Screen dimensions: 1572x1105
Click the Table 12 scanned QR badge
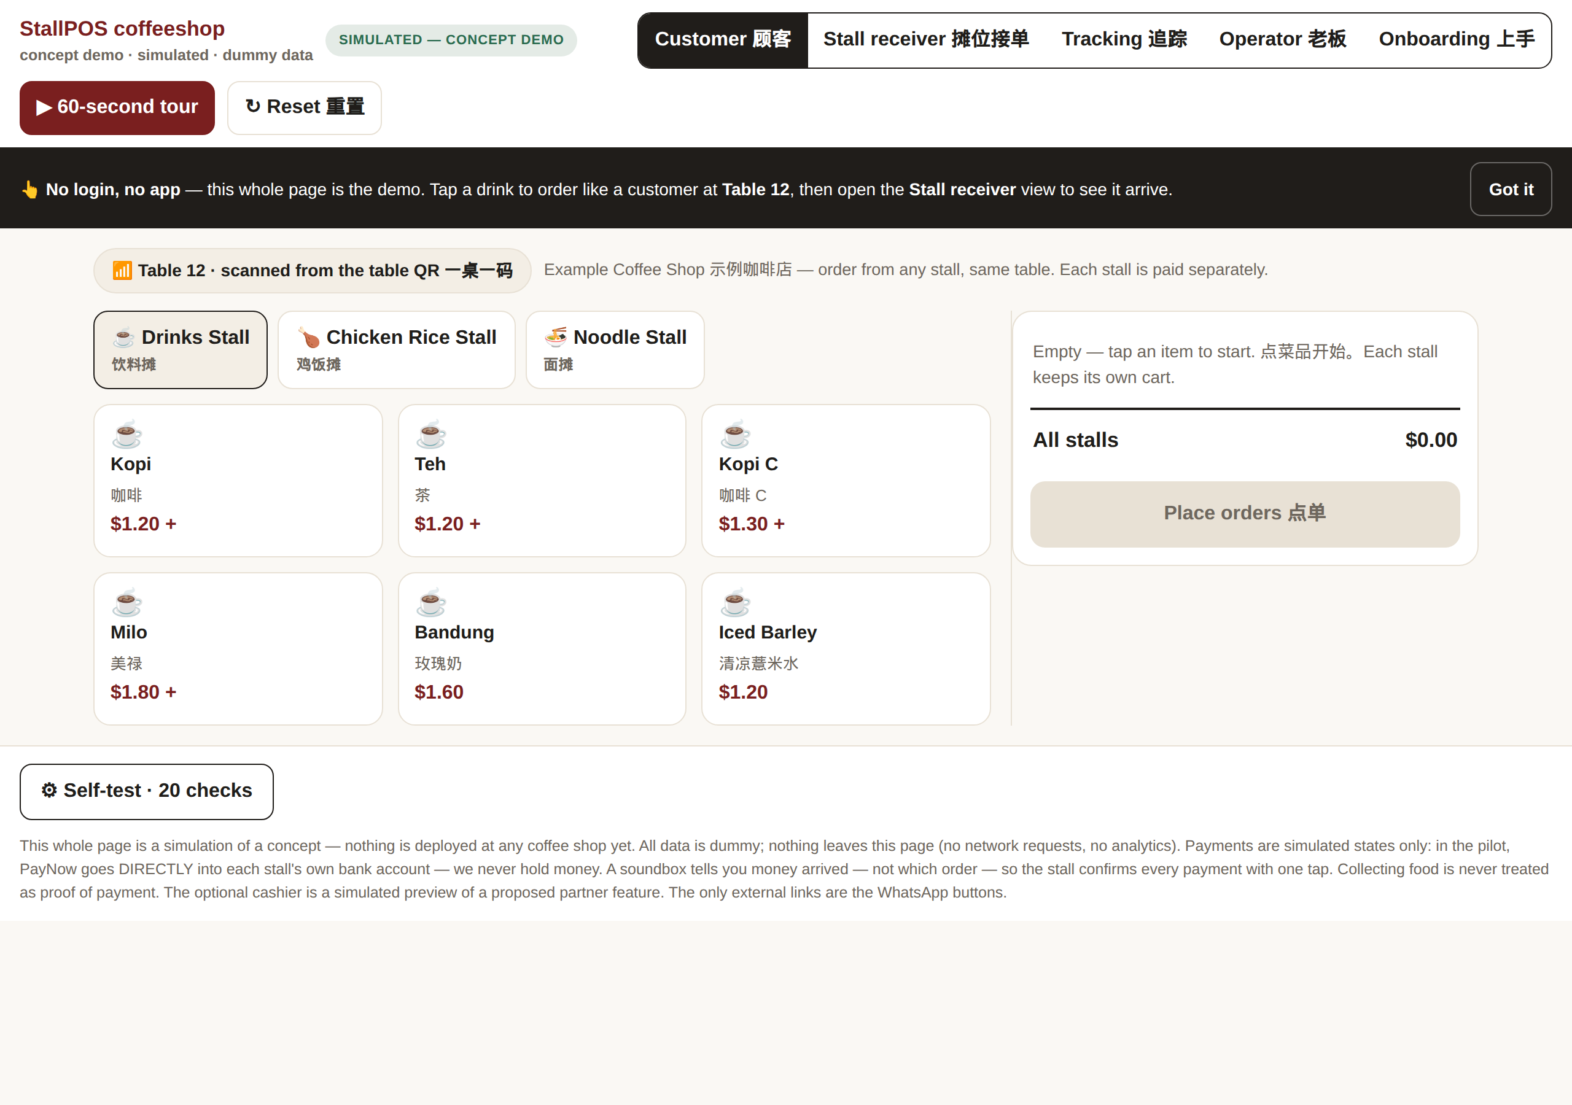click(x=312, y=271)
